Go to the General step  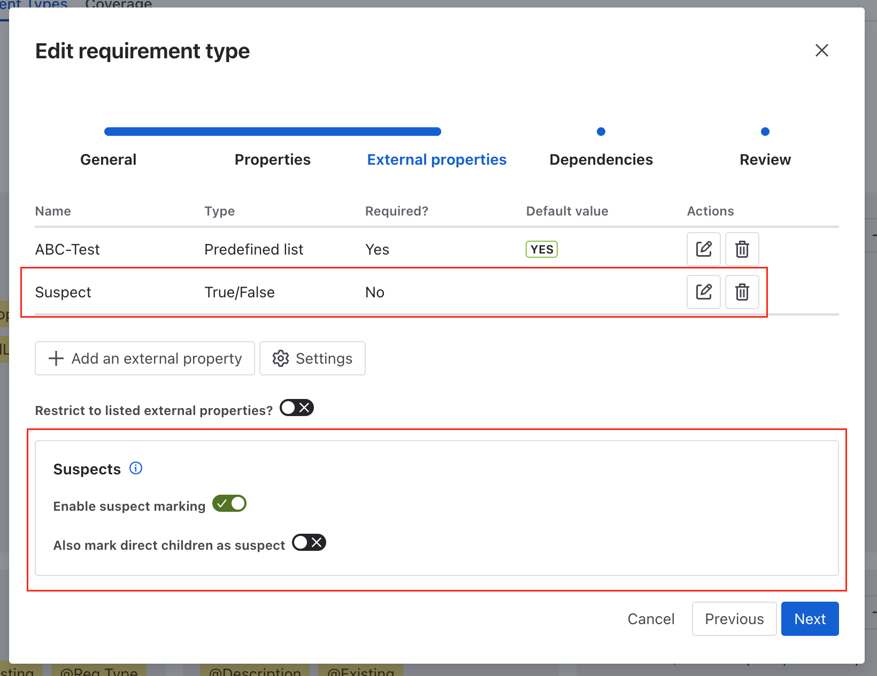pos(108,159)
